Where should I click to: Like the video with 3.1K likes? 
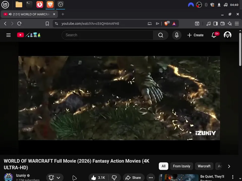tap(98, 178)
